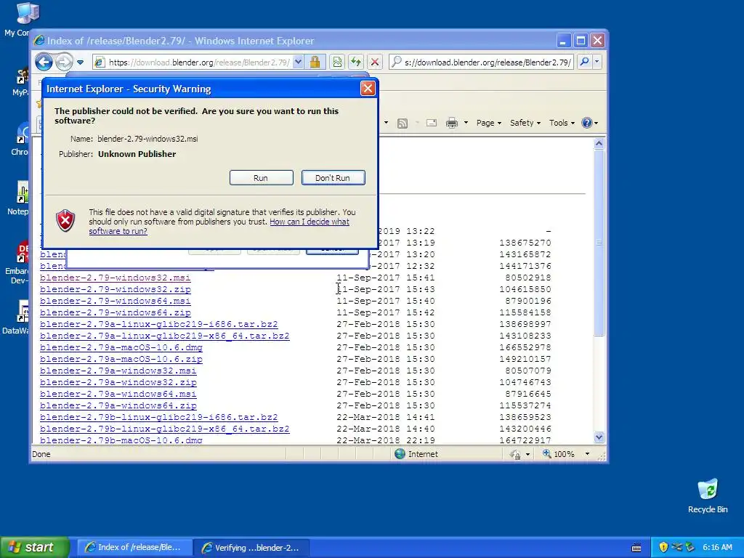Click the Recycle Bin desktop icon

(708, 496)
